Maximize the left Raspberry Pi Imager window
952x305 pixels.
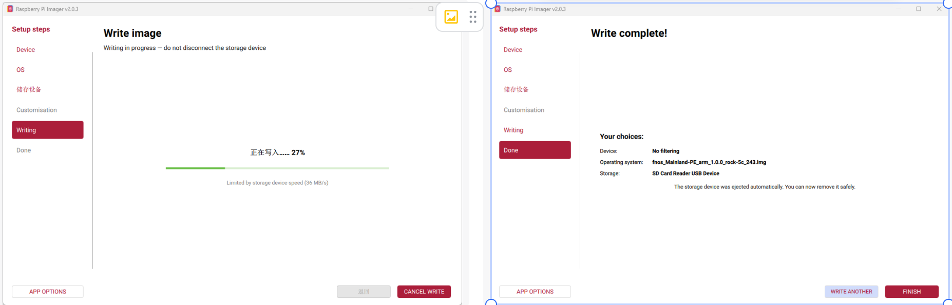pyautogui.click(x=431, y=9)
